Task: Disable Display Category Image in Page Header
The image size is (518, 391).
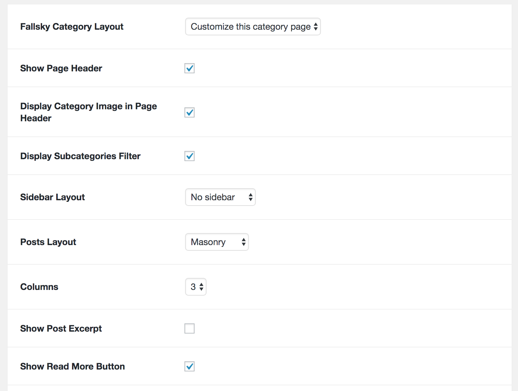Action: 189,112
